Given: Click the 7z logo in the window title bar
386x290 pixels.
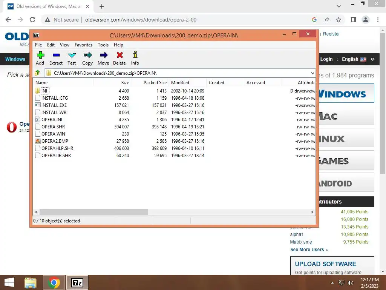Looking at the screenshot, I should coord(36,35).
